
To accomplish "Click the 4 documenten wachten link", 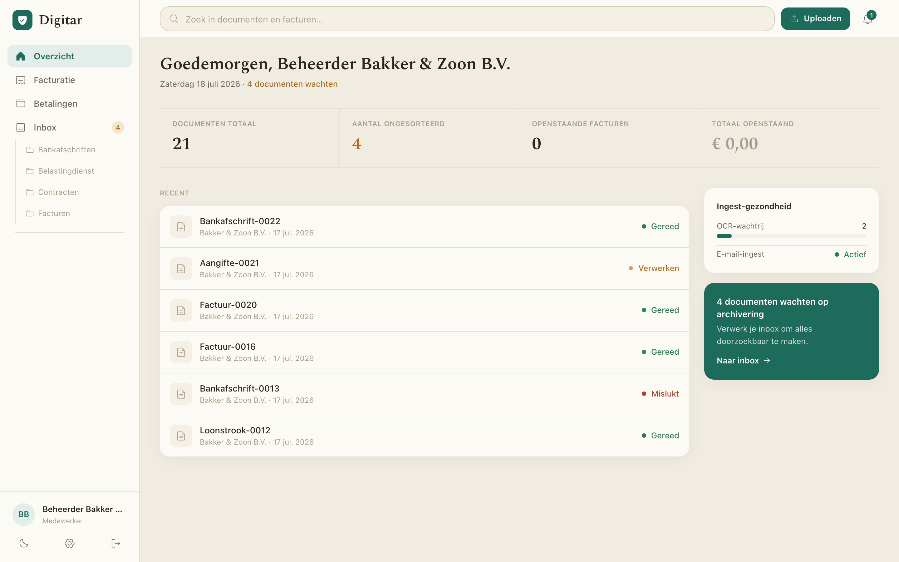I will point(292,84).
